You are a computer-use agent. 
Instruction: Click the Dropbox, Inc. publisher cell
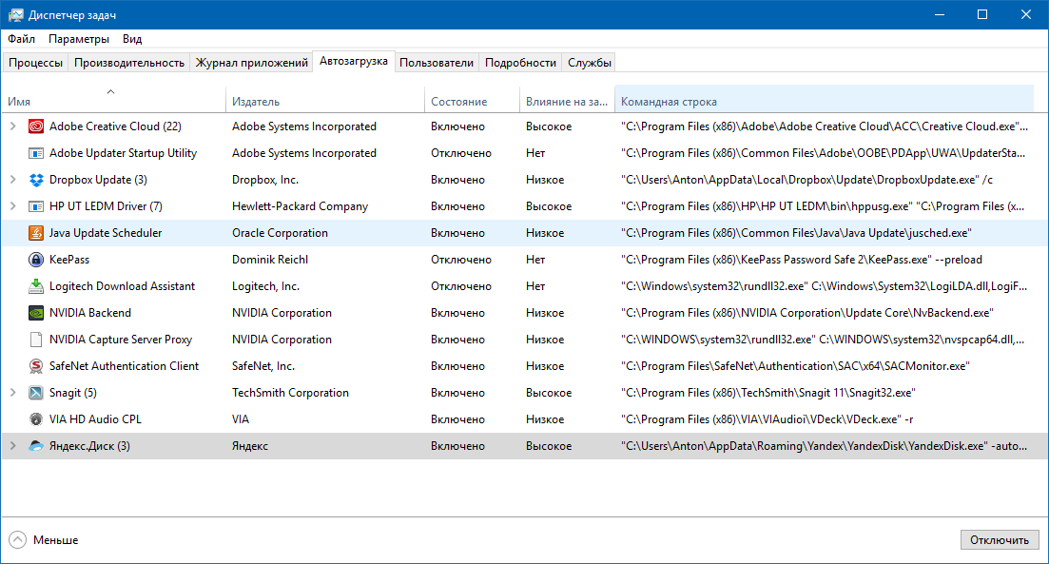pyautogui.click(x=265, y=180)
